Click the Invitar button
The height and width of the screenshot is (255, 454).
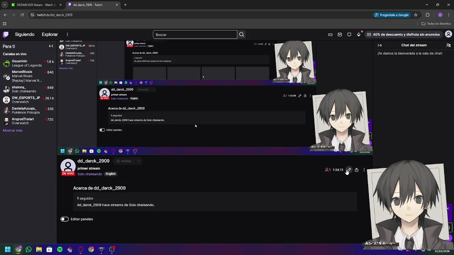click(x=124, y=161)
